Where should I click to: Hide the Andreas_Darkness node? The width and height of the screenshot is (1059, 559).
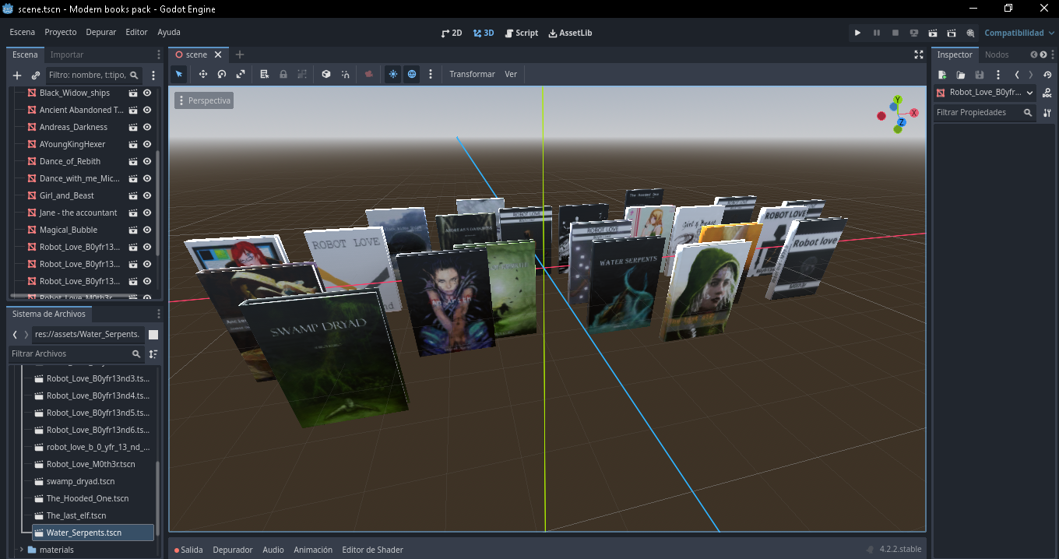147,127
